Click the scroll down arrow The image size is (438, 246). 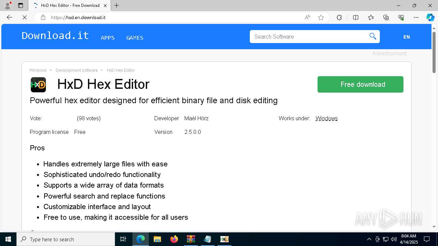434,227
